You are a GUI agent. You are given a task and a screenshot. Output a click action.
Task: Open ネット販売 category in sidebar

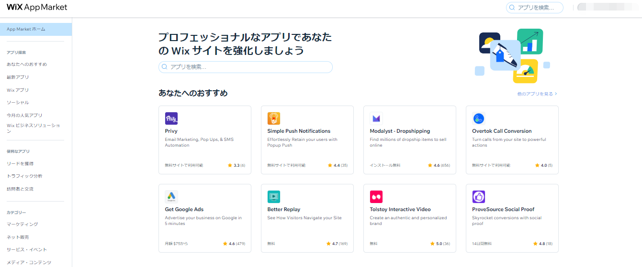coord(18,237)
